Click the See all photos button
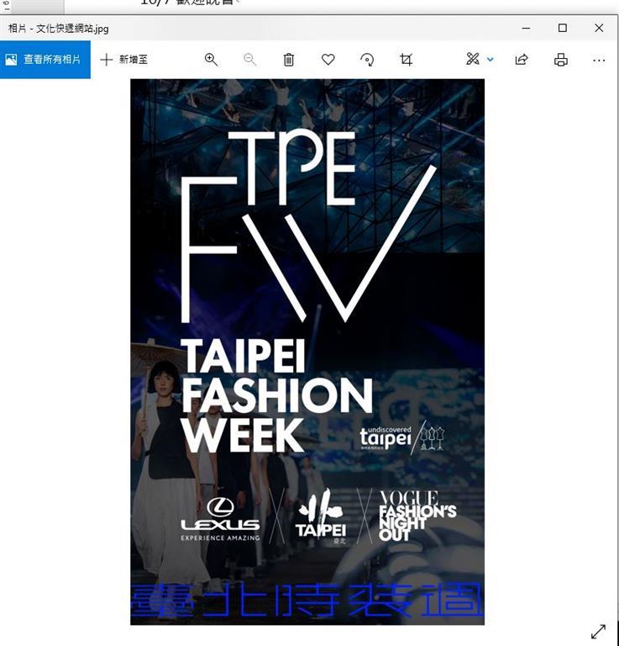The height and width of the screenshot is (646, 619). click(45, 60)
